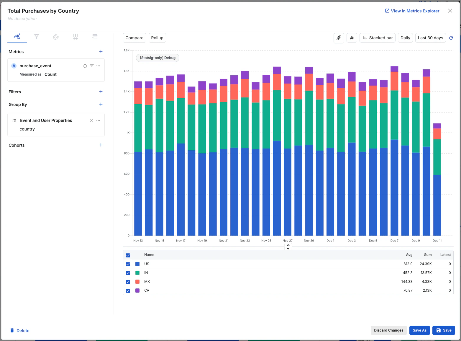Click View in Metrics Explorer

pos(412,11)
